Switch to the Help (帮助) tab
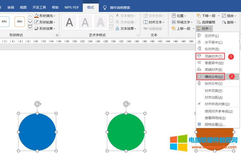Image resolution: width=241 pixels, height=154 pixels. [x=55, y=7]
